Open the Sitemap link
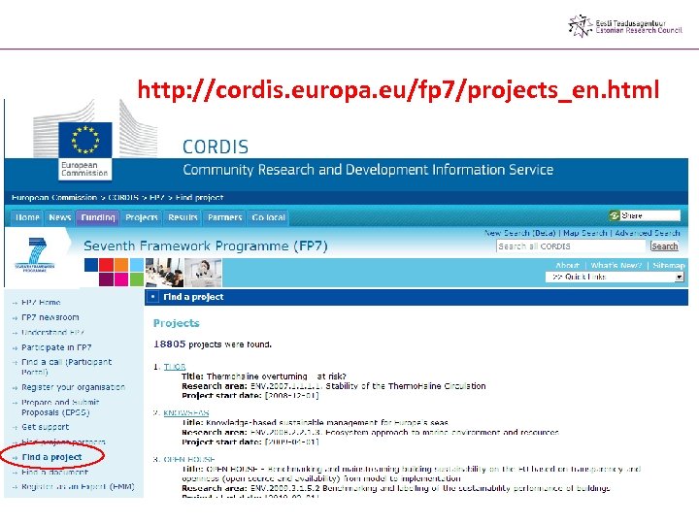This screenshot has height=524, width=699. pyautogui.click(x=669, y=266)
